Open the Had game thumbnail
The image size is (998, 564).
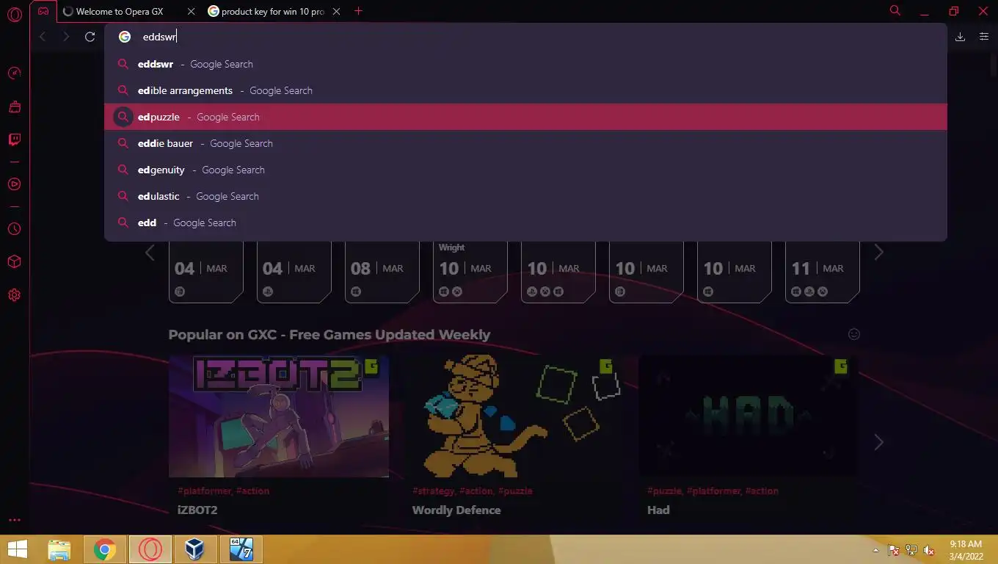(x=748, y=416)
